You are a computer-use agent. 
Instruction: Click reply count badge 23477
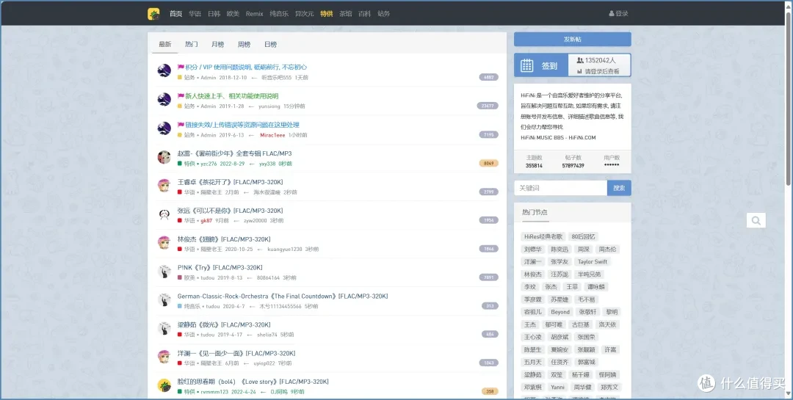488,106
